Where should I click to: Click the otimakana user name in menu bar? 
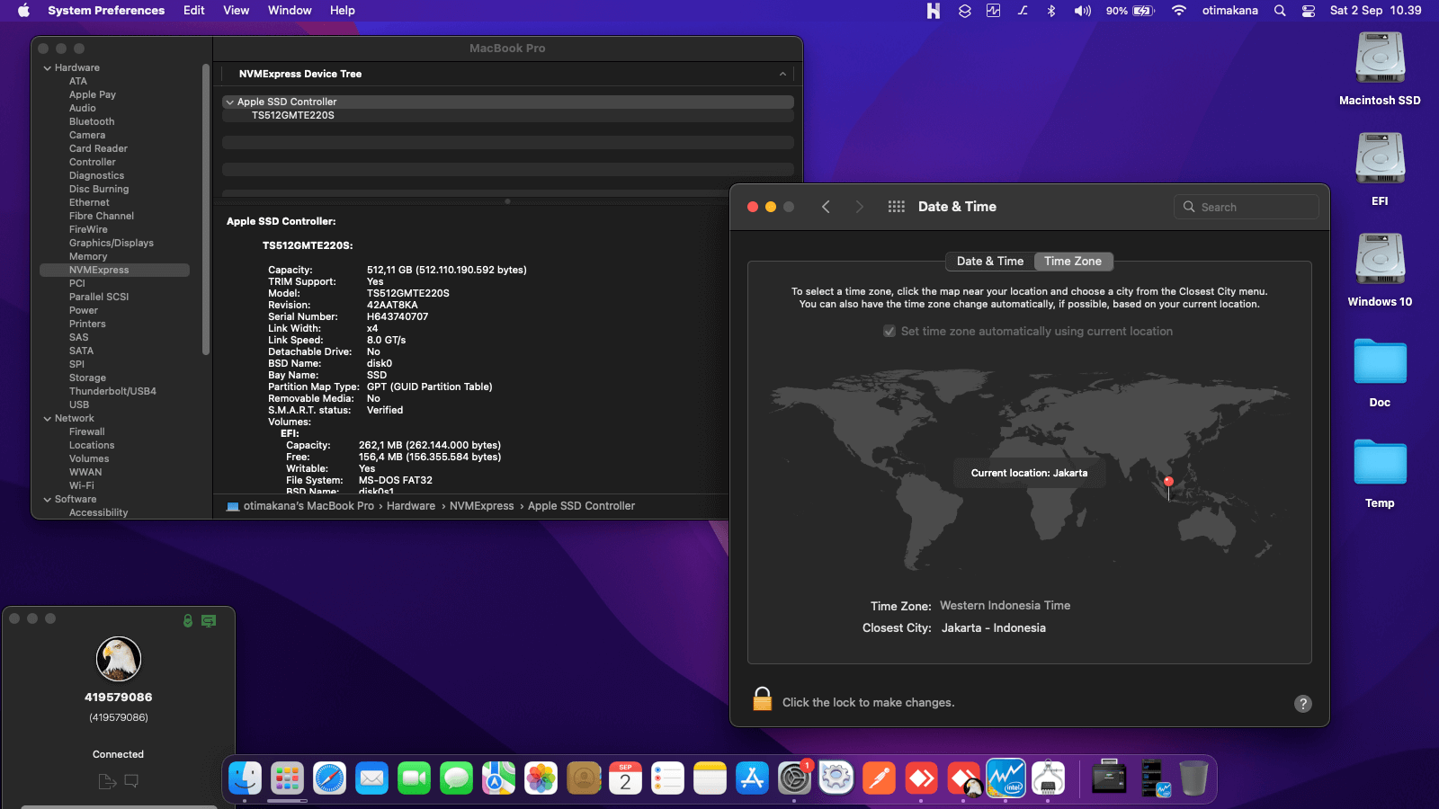tap(1230, 11)
